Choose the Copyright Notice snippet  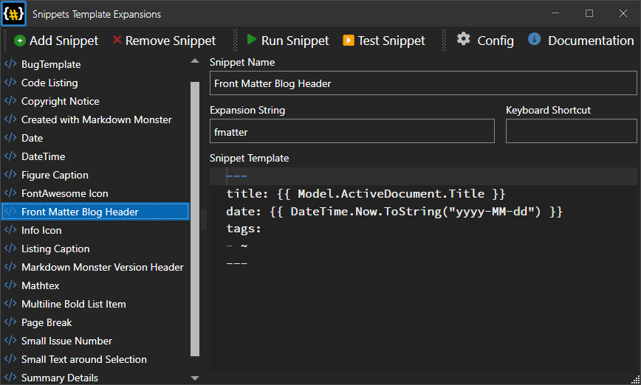click(x=60, y=101)
